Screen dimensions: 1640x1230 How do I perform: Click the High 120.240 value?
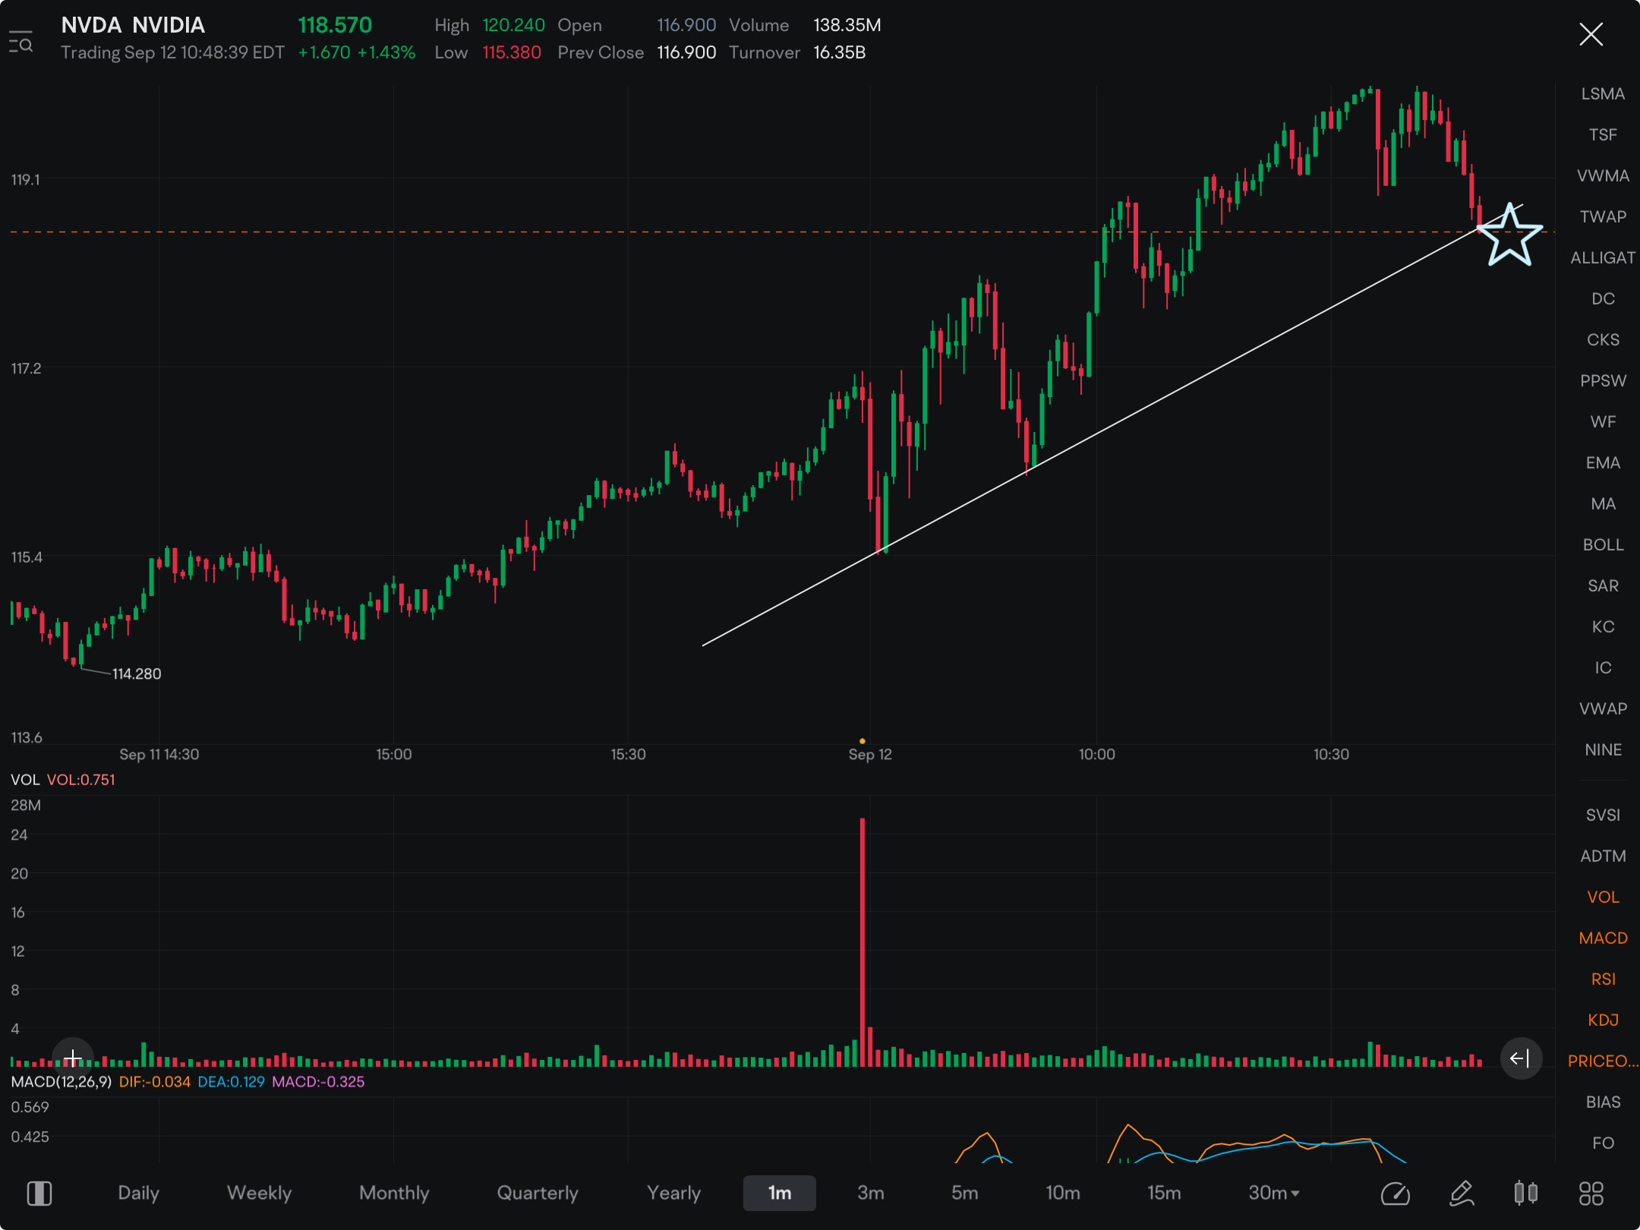pos(513,25)
